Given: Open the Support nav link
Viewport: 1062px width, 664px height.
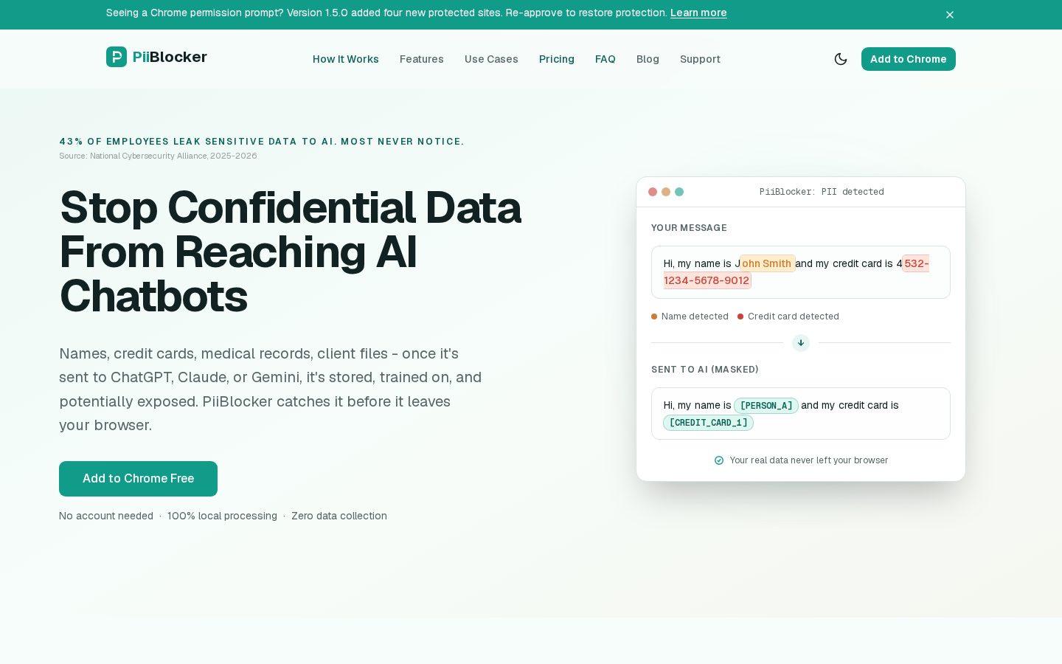Looking at the screenshot, I should coord(700,59).
